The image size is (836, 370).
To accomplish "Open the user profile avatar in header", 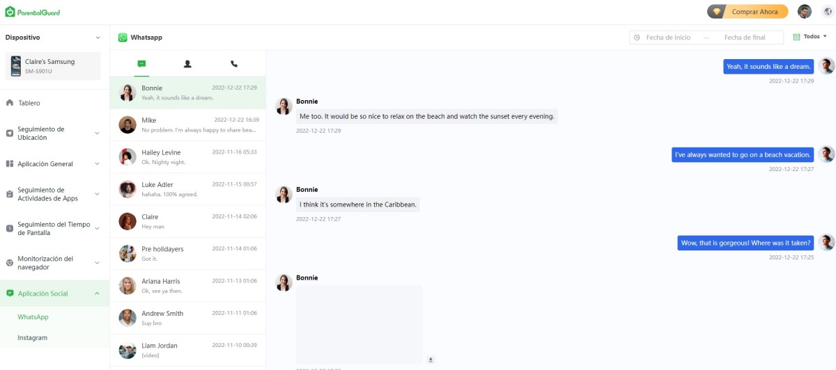I will 805,11.
